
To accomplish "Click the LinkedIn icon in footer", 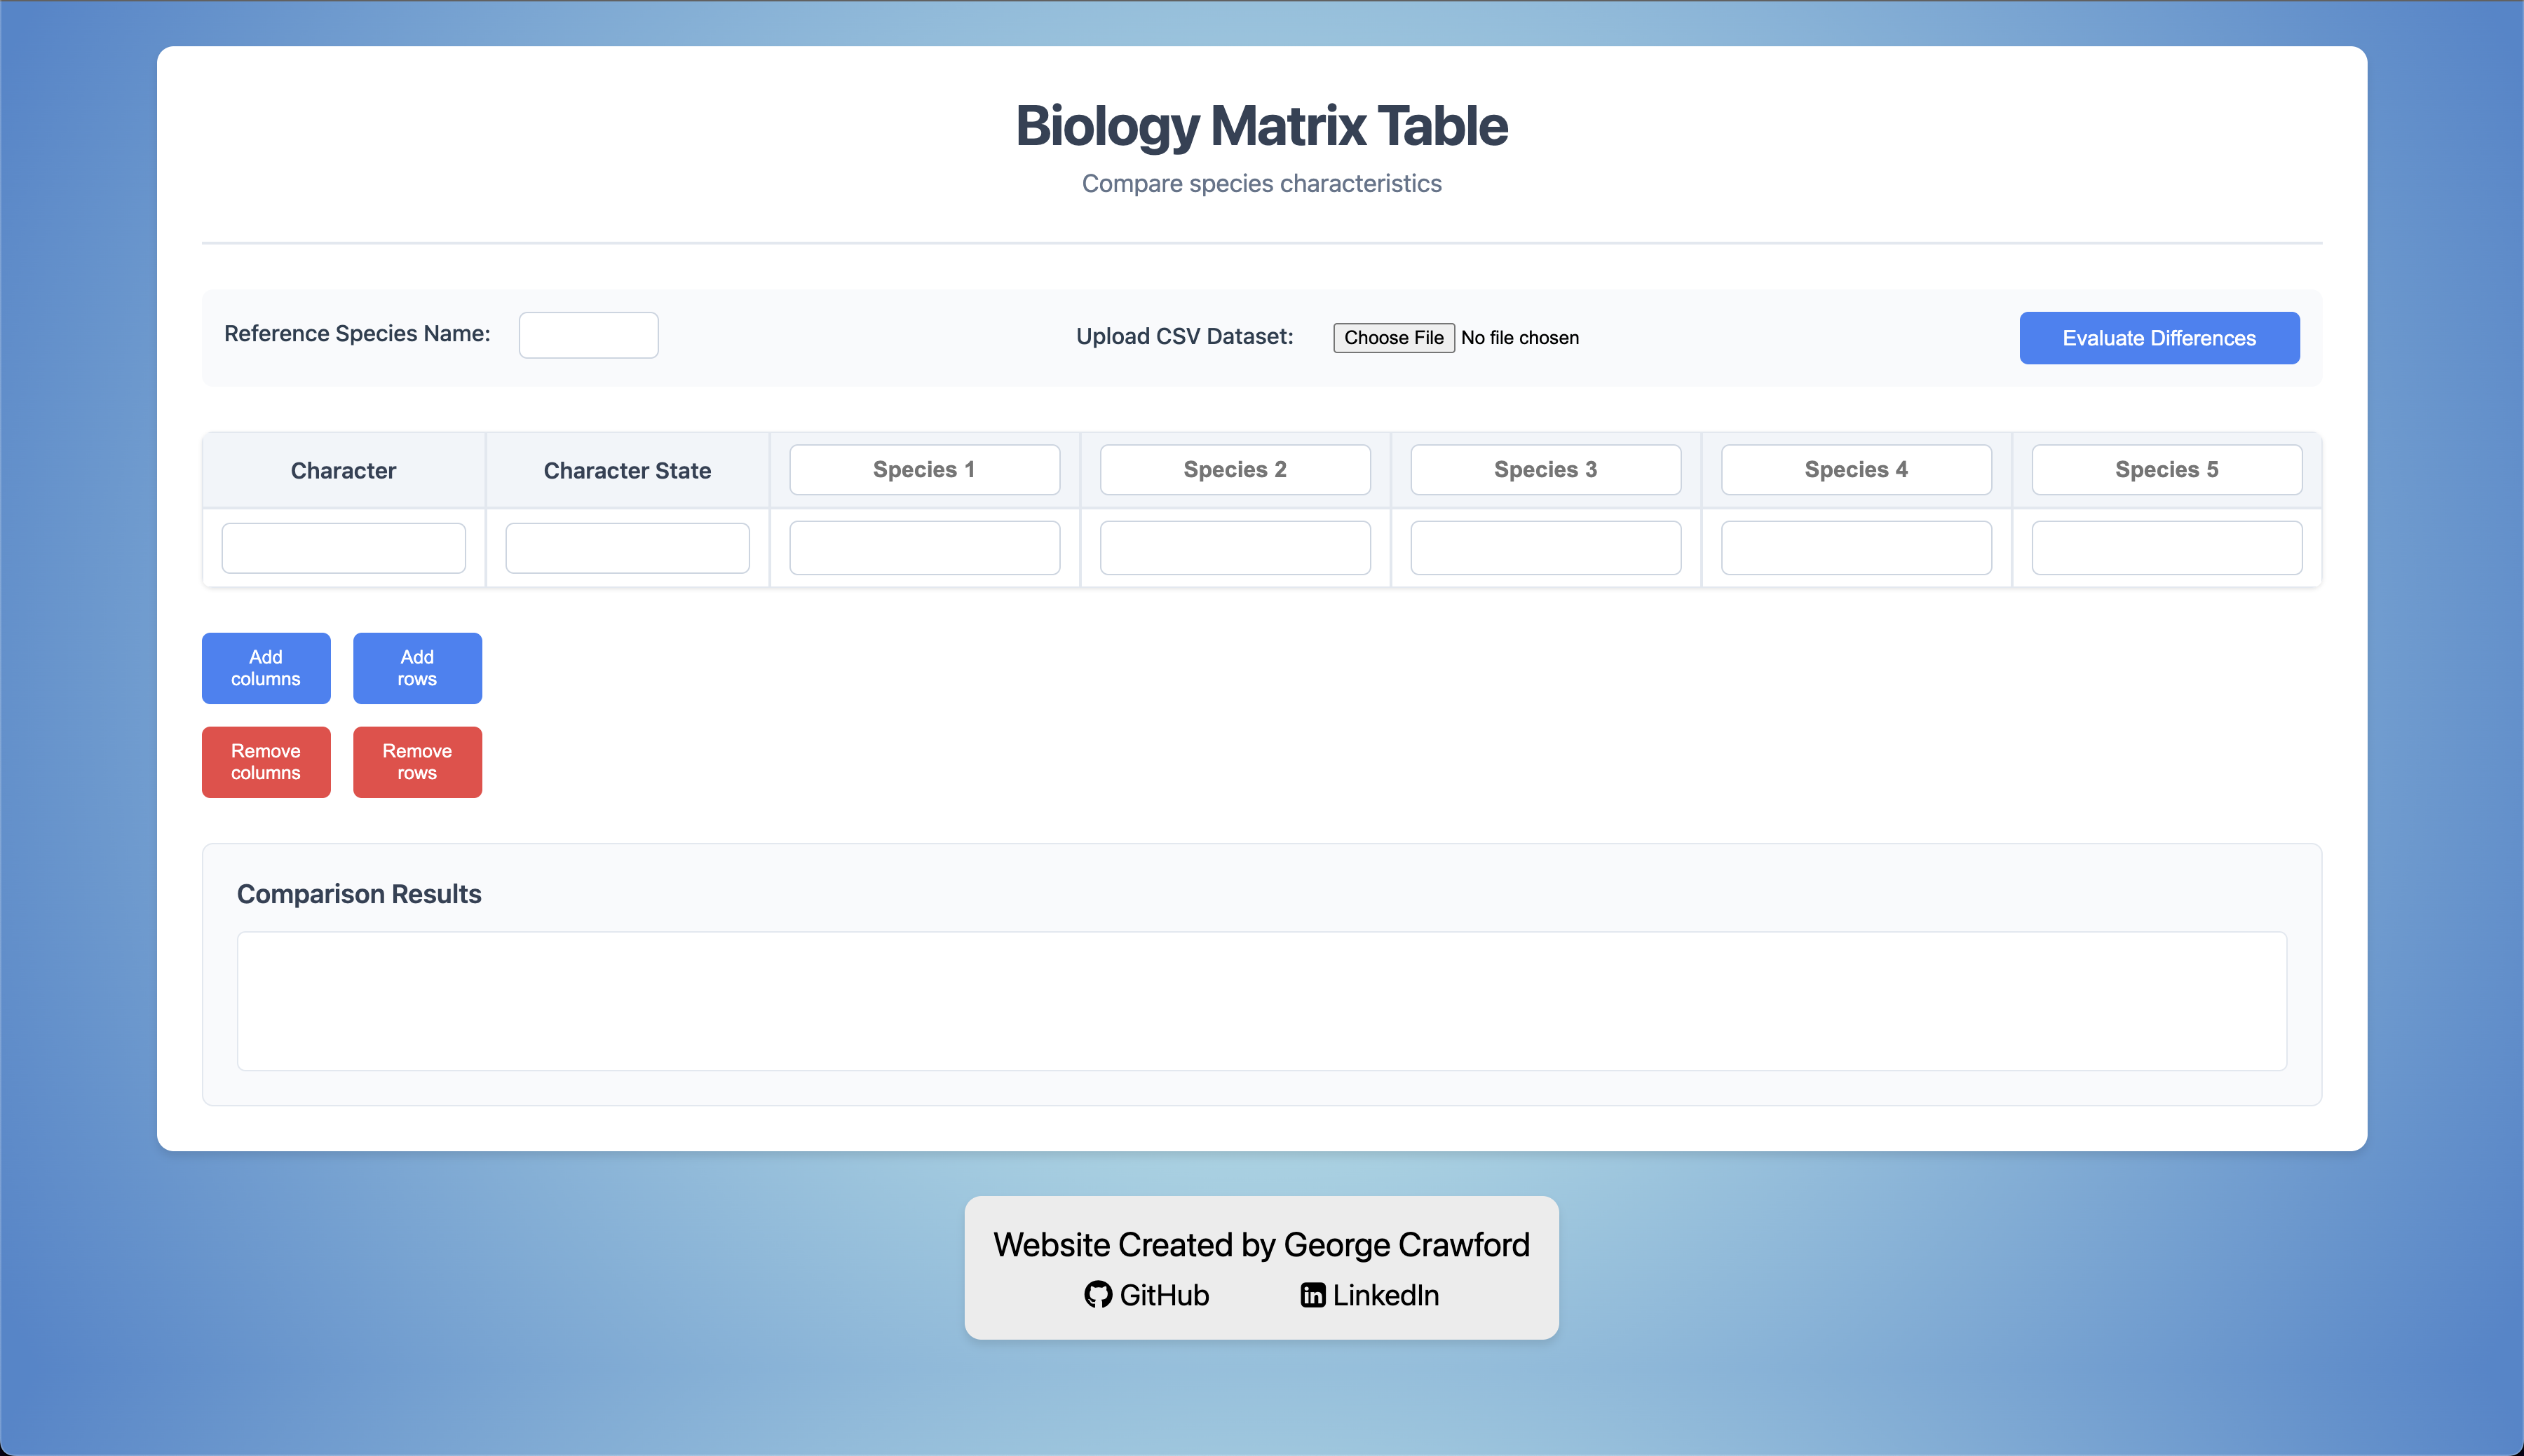I will point(1312,1295).
